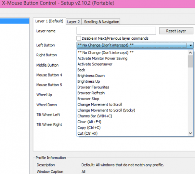Image resolution: width=195 pixels, height=174 pixels.
Task: Select Activate Monitor Power Saving option
Action: [x=133, y=58]
